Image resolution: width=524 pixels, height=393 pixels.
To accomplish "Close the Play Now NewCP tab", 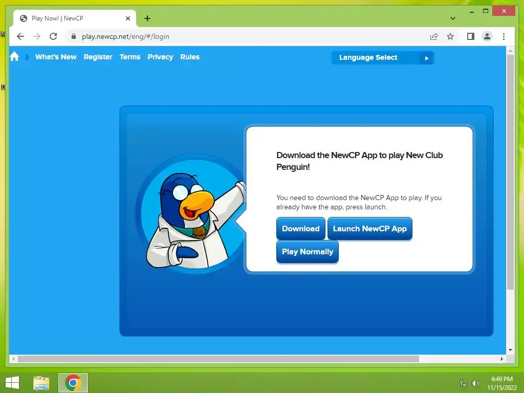I will (127, 18).
